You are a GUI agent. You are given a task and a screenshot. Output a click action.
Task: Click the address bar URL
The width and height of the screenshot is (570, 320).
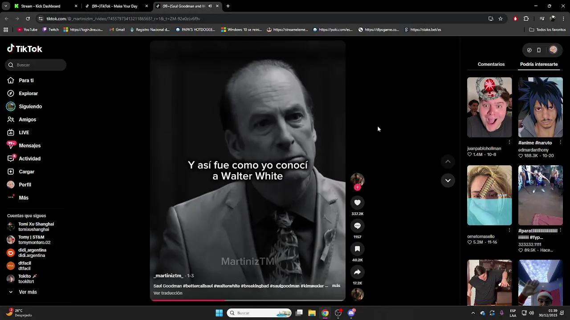[123, 19]
